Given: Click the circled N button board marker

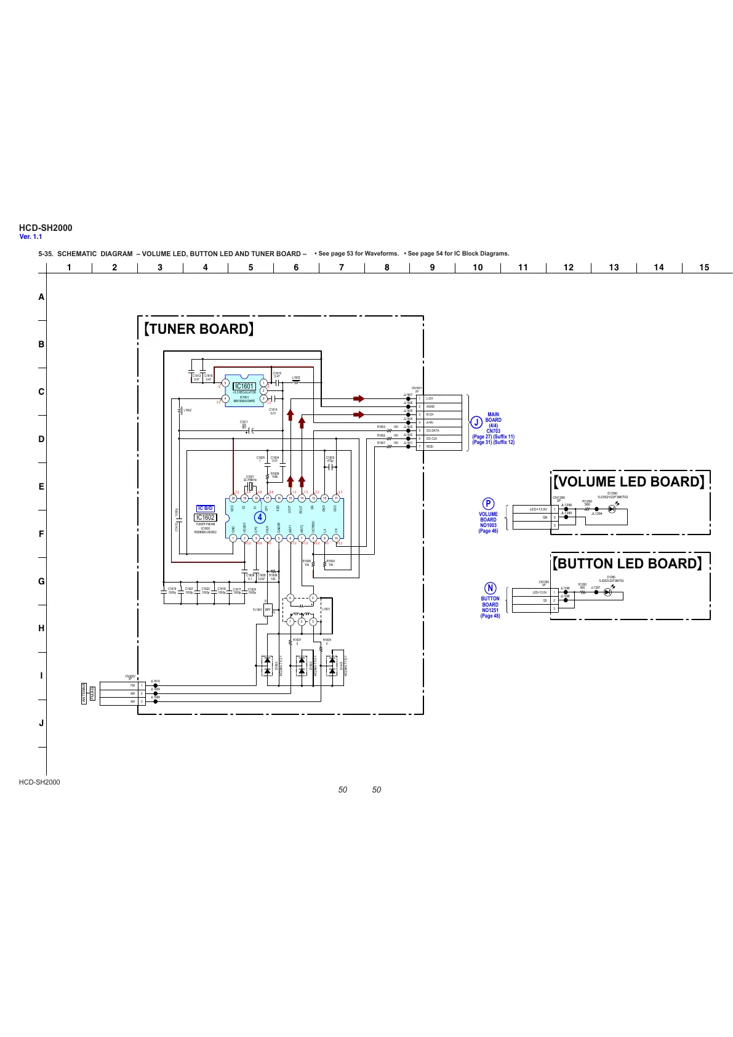Looking at the screenshot, I should [x=490, y=588].
